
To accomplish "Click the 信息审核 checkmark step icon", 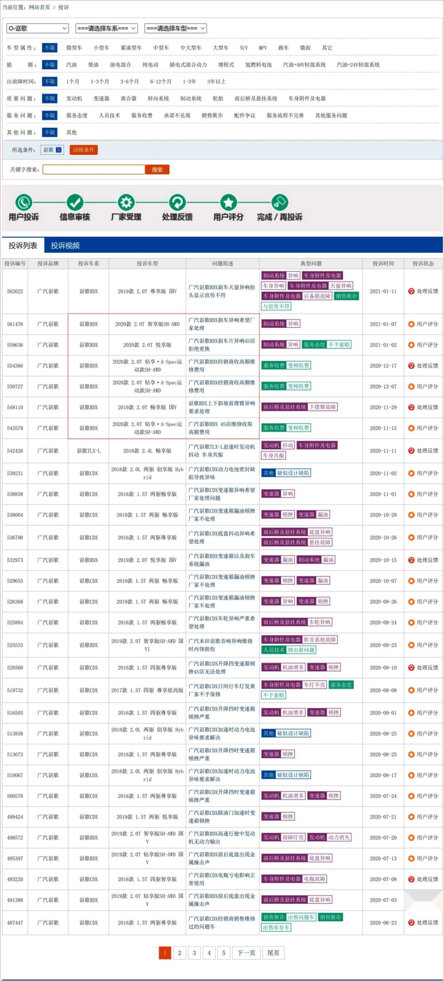I will [75, 202].
